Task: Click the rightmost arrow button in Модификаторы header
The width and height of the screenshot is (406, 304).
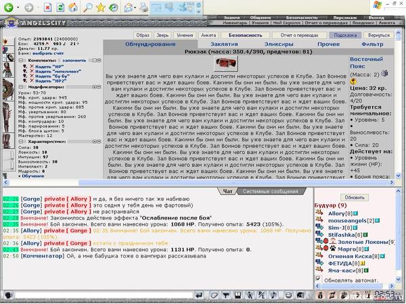Action: tap(99, 87)
